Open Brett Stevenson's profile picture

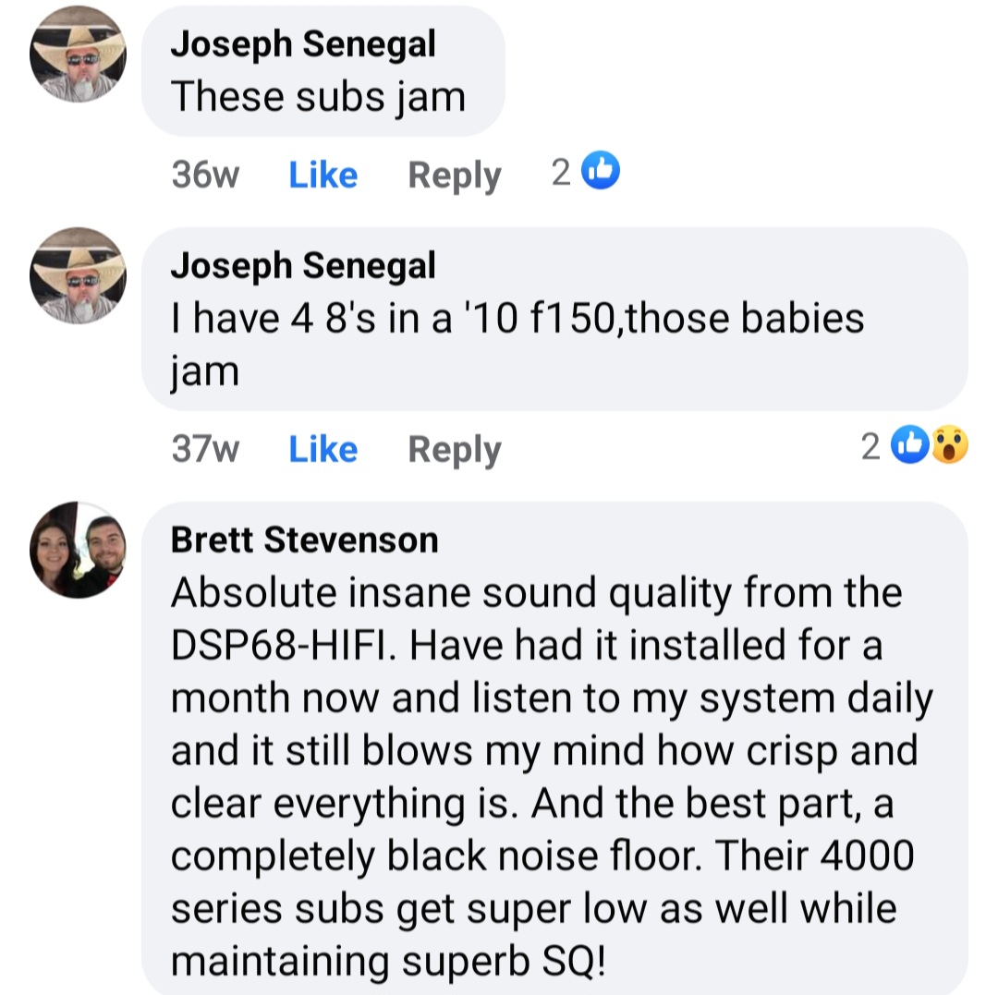click(78, 551)
